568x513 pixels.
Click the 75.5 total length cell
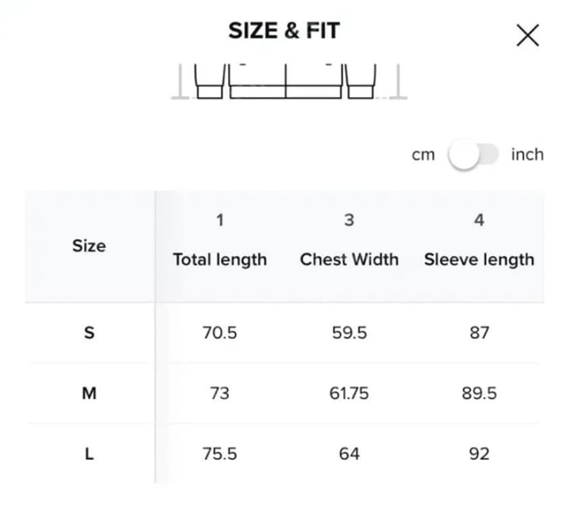(x=220, y=454)
